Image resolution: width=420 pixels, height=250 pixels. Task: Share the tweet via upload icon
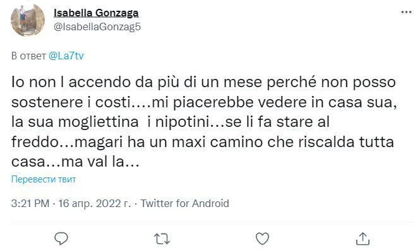pos(363,239)
